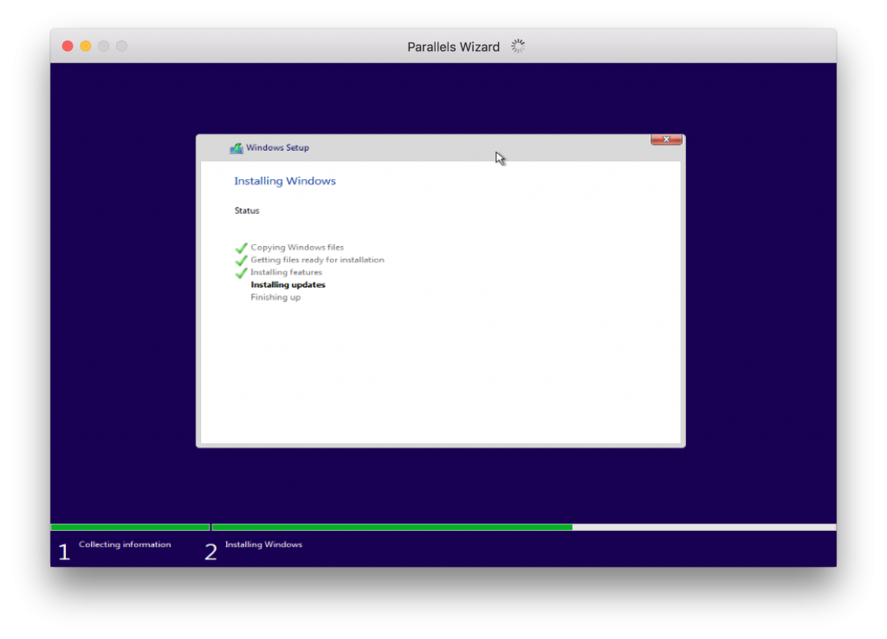This screenshot has height=639, width=887.
Task: Click the Finishing up status entry
Action: pos(275,297)
